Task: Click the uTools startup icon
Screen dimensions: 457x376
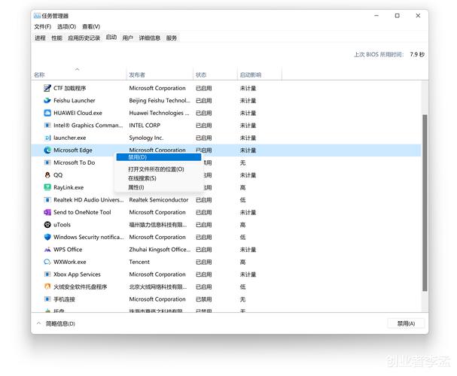Action: (47, 225)
